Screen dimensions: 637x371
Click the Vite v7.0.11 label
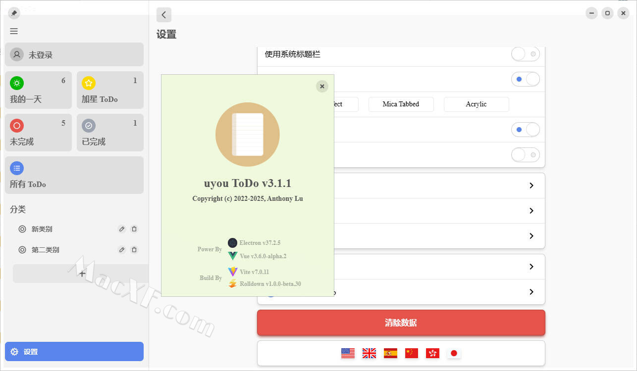254,272
